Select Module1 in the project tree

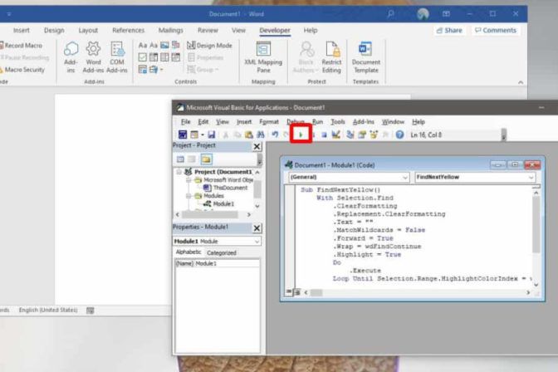click(223, 203)
